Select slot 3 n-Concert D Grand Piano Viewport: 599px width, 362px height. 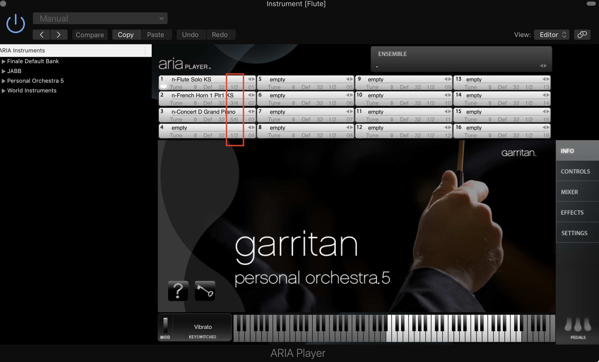(203, 112)
